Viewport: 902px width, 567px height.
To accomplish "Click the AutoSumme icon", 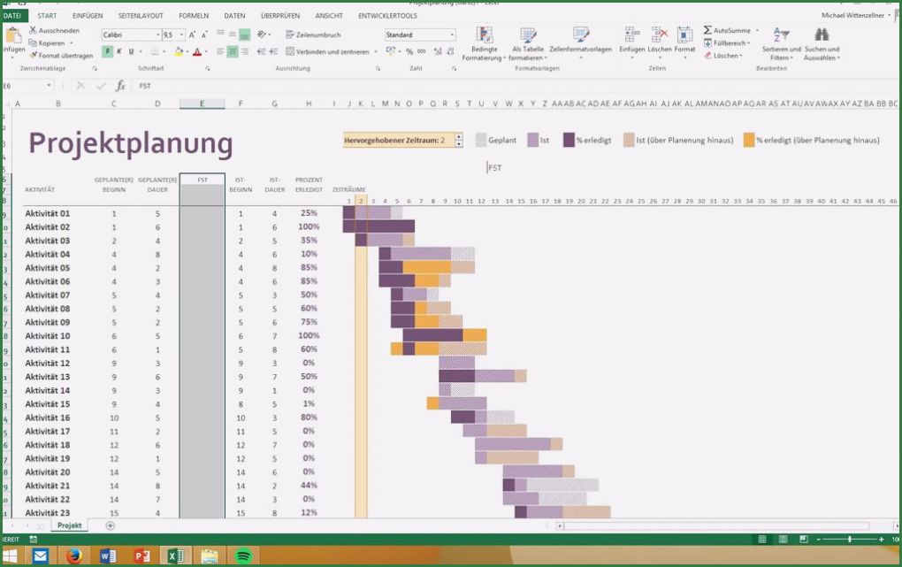I will [707, 29].
